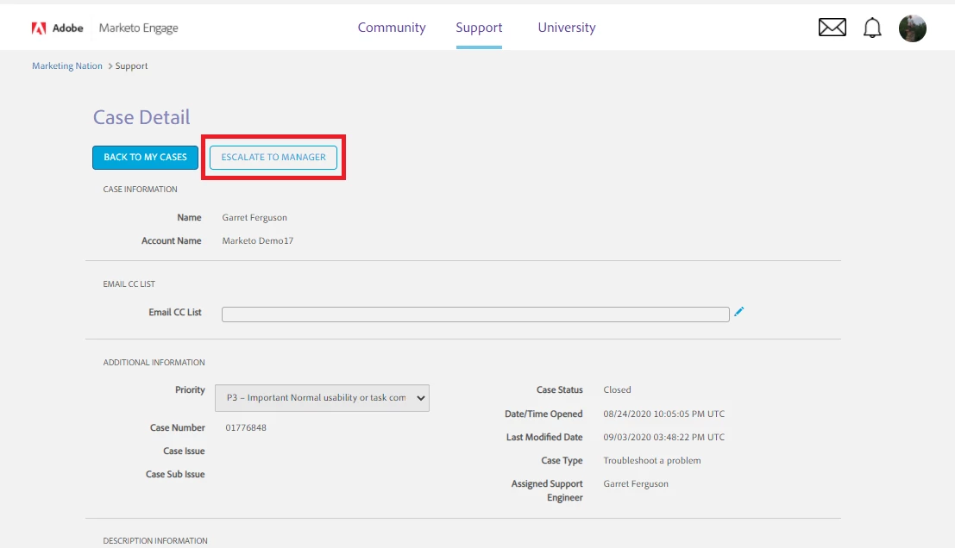
Task: Click Back To My Cases button
Action: click(x=145, y=157)
